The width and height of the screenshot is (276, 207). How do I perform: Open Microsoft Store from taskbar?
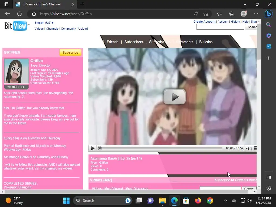186,201
